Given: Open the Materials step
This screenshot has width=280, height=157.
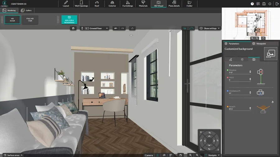Looking at the screenshot, I should click(143, 4).
